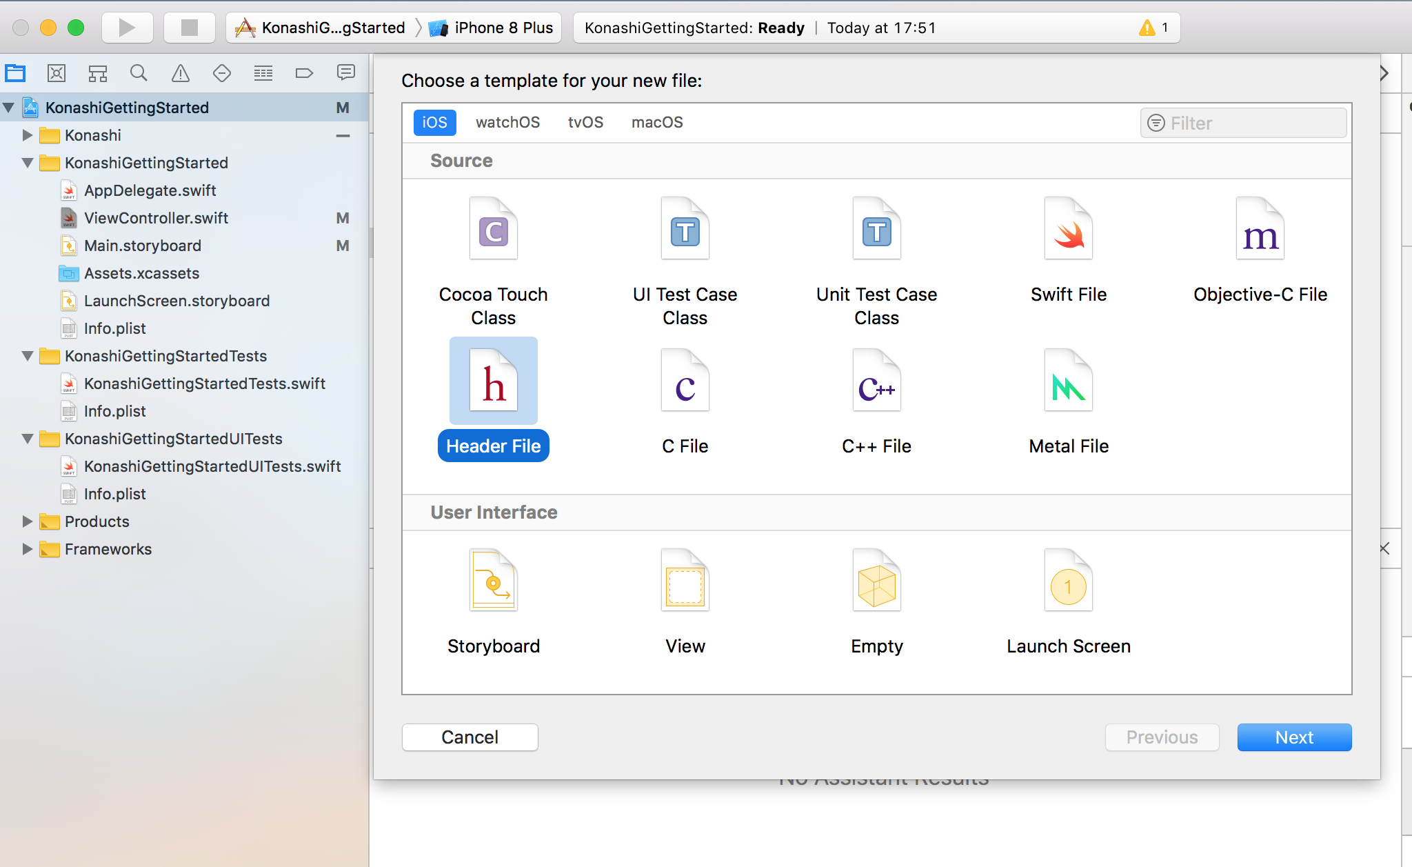Switch to the watchOS tab
The height and width of the screenshot is (867, 1412).
507,122
